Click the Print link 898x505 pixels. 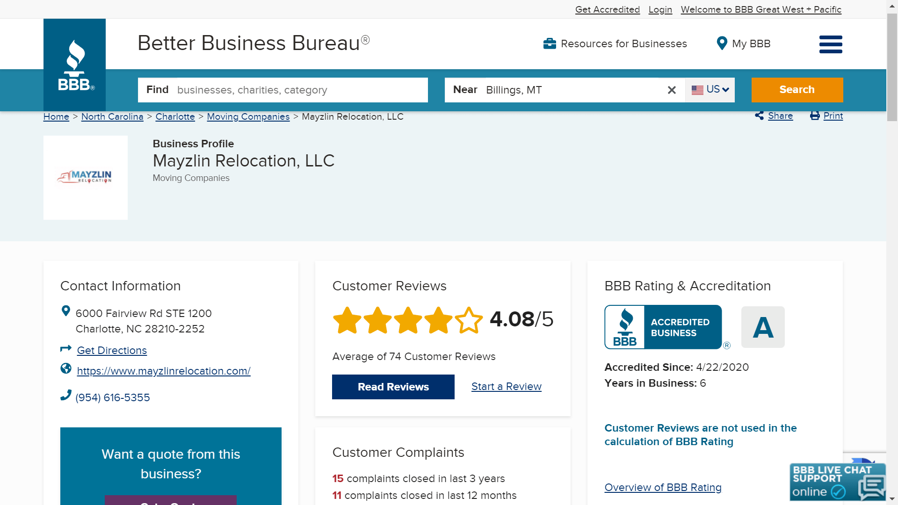pos(833,115)
